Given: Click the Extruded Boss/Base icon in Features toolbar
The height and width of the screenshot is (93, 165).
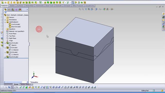Looking at the screenshot, I should coord(2,2).
